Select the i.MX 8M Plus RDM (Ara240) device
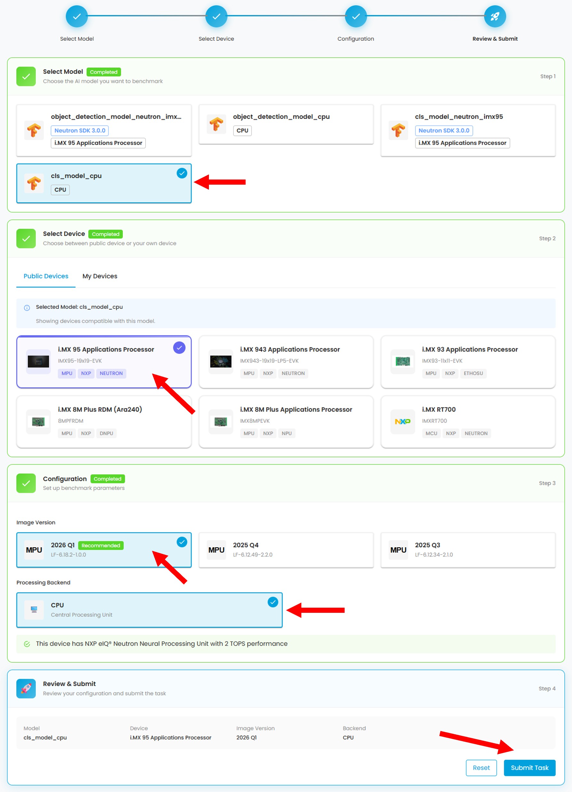 click(104, 422)
